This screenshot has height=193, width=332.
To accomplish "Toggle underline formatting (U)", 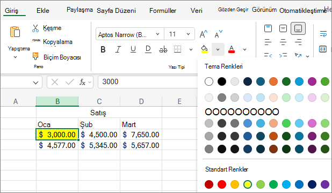I will click(133, 49).
